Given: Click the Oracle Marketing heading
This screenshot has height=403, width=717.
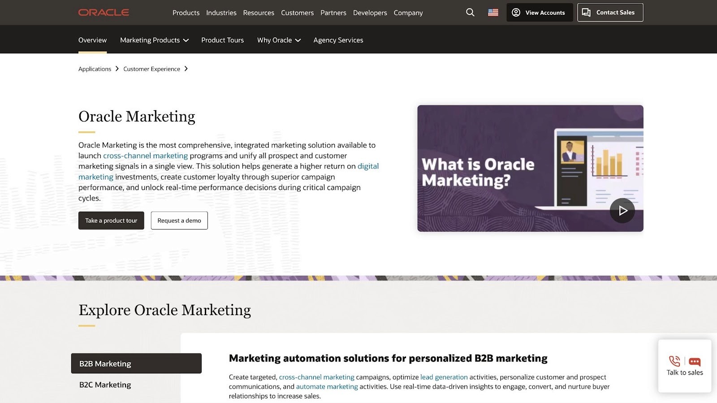Looking at the screenshot, I should pyautogui.click(x=137, y=117).
